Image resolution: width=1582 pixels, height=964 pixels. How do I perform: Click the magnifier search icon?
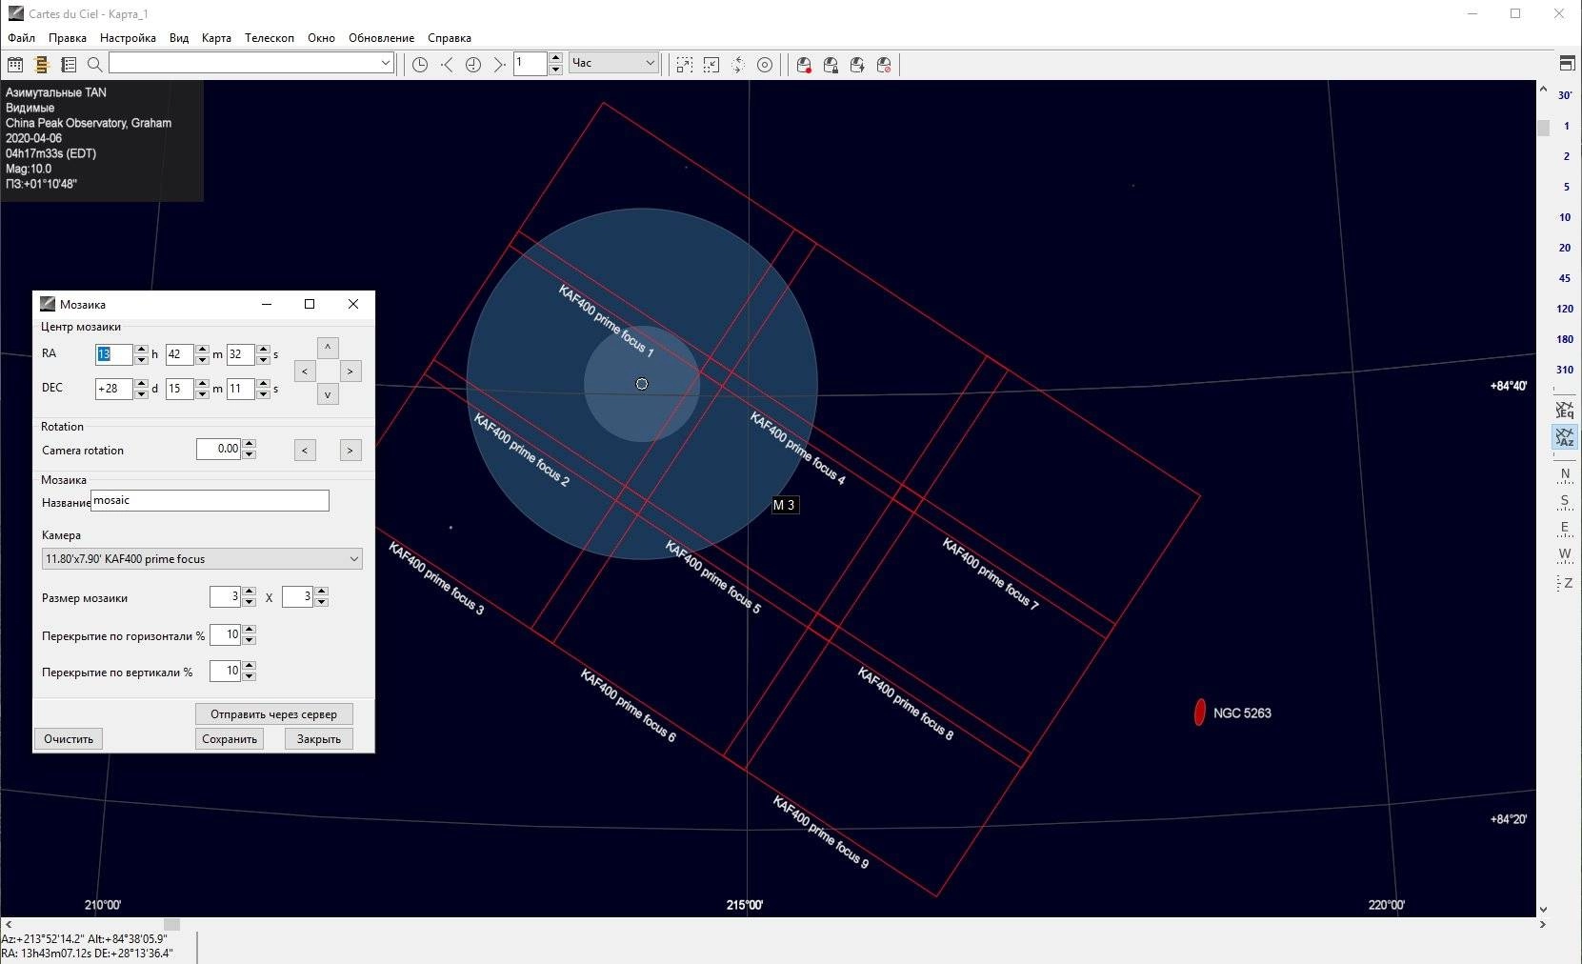coord(94,64)
